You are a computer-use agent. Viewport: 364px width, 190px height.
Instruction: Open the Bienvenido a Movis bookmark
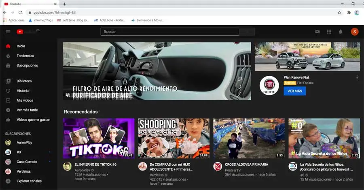click(x=147, y=20)
